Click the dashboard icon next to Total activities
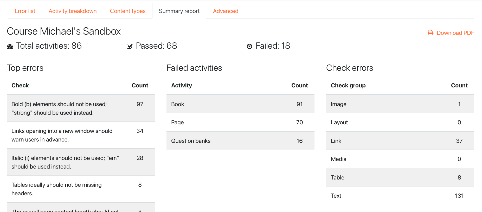 pos(10,47)
